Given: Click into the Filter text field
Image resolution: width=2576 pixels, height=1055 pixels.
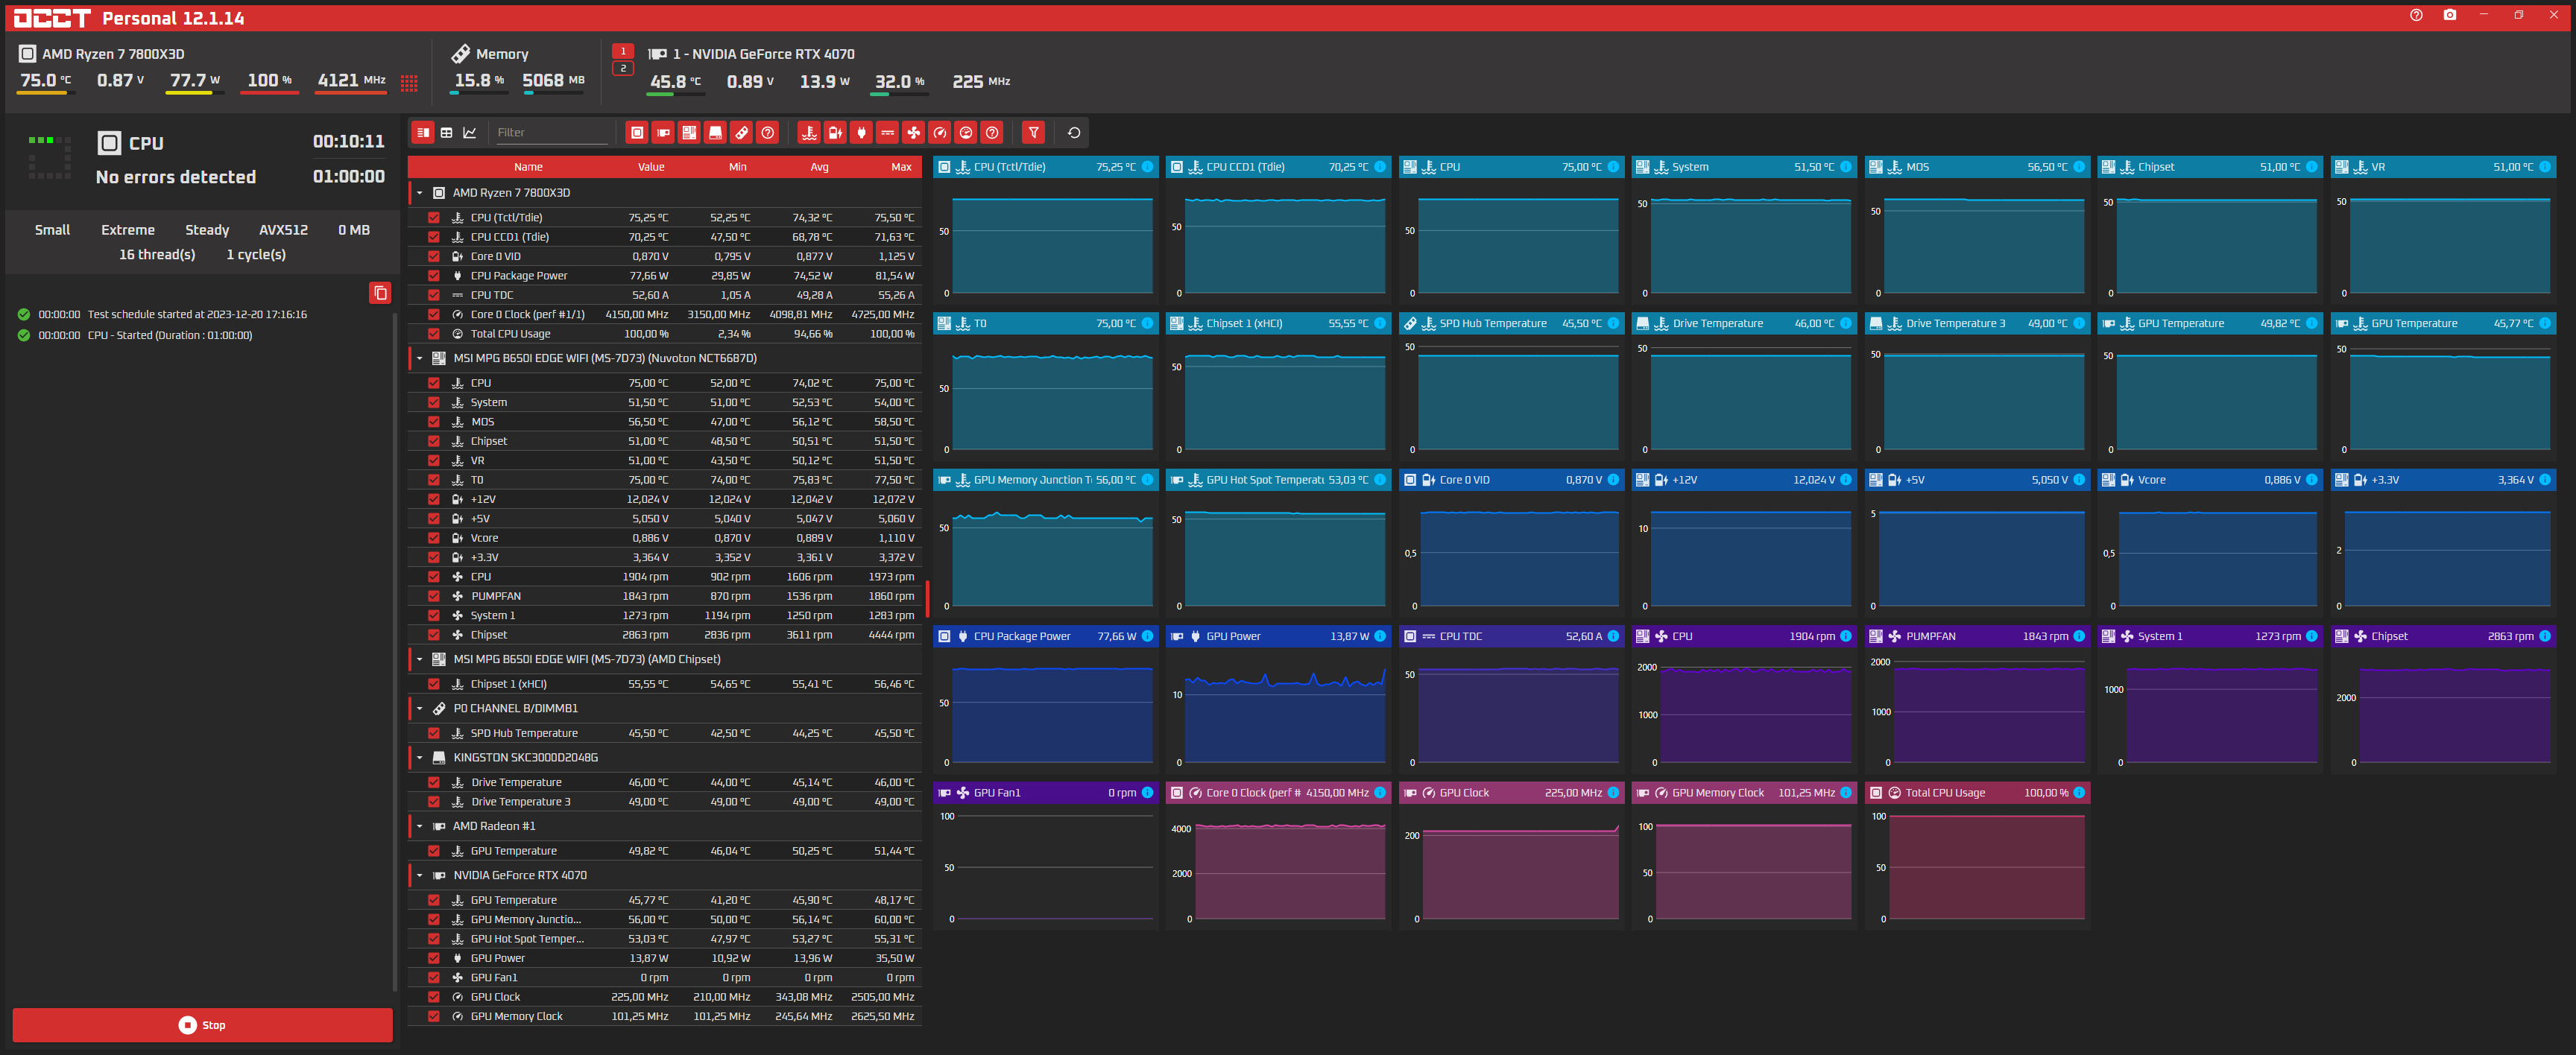Looking at the screenshot, I should (552, 132).
